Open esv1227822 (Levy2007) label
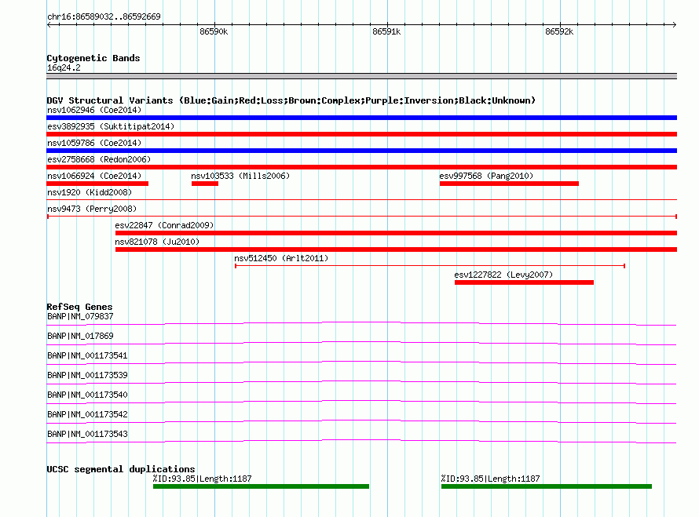The height and width of the screenshot is (517, 699). pyautogui.click(x=503, y=275)
